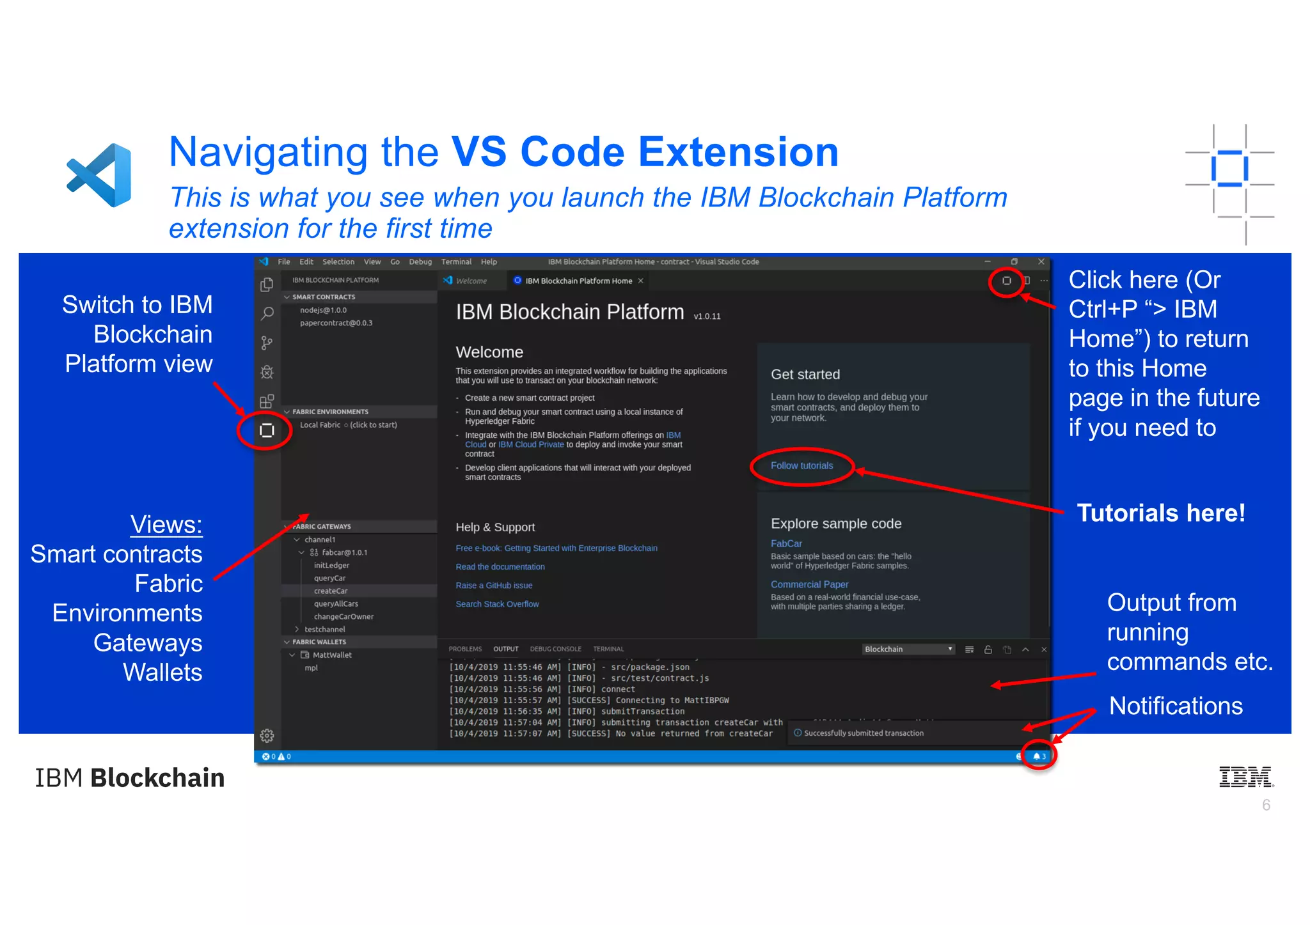Switch to the Output panel tab
Screen dimensions: 1310x925
505,649
